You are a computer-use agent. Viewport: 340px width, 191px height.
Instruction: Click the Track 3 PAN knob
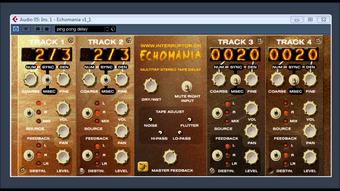pos(251,131)
